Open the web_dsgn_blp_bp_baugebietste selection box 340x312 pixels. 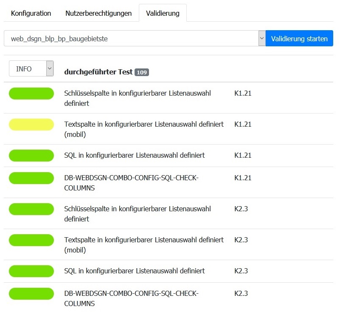click(131, 39)
